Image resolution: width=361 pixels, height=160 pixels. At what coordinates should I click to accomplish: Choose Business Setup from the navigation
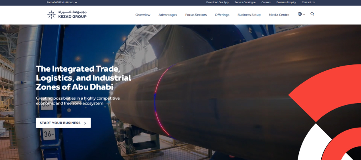point(249,15)
